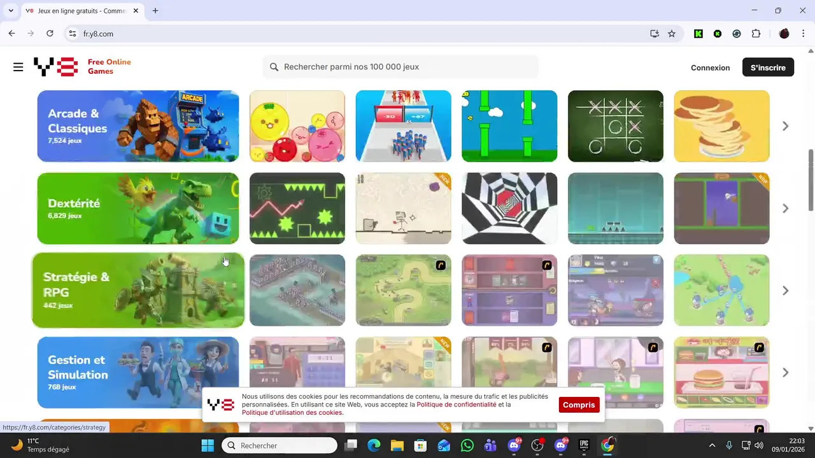This screenshot has height=458, width=815.
Task: Open Politique d'utilisation des cookies link
Action: (292, 413)
